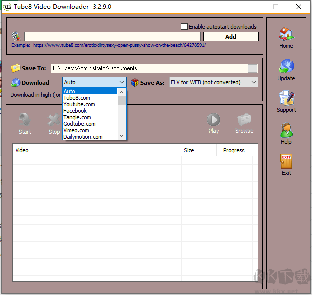The height and width of the screenshot is (295, 312).
Task: Enable autostart downloads checkbox
Action: coord(184,27)
